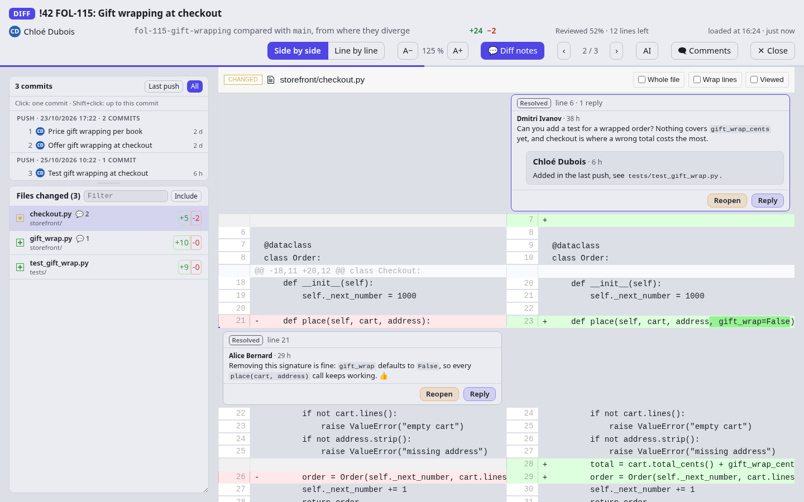Image resolution: width=804 pixels, height=502 pixels.
Task: Increase font size with the A+ button
Action: click(x=458, y=51)
